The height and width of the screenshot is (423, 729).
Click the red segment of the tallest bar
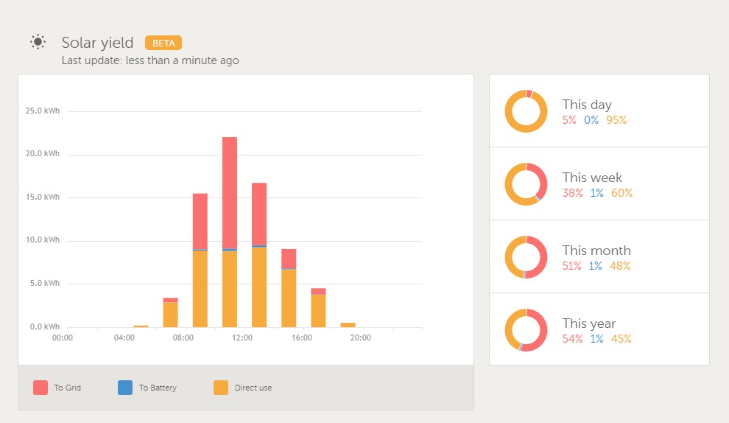230,192
